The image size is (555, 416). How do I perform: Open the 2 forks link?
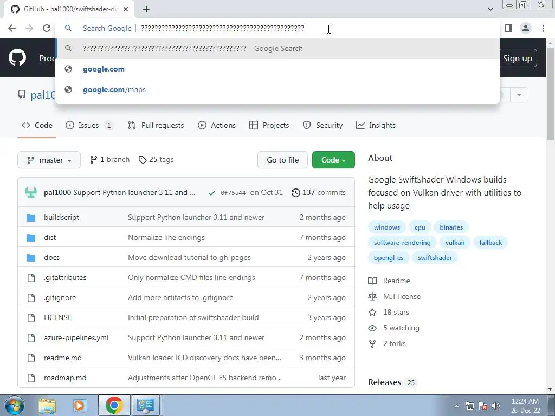[x=387, y=344]
